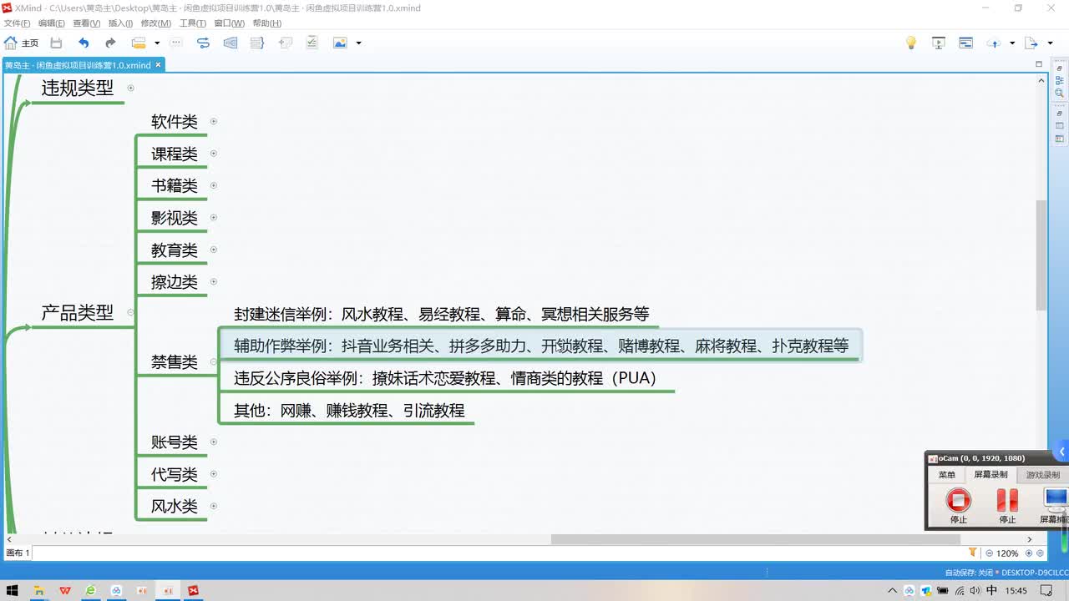Click the 120% zoom level value
Viewport: 1069px width, 601px height.
click(x=1008, y=553)
